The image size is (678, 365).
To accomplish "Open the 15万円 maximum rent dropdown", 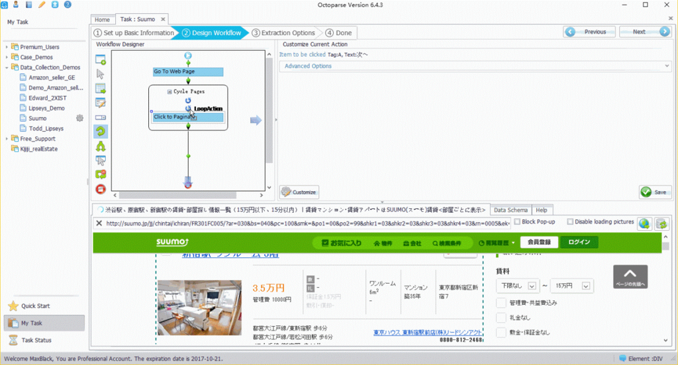I will pos(571,286).
